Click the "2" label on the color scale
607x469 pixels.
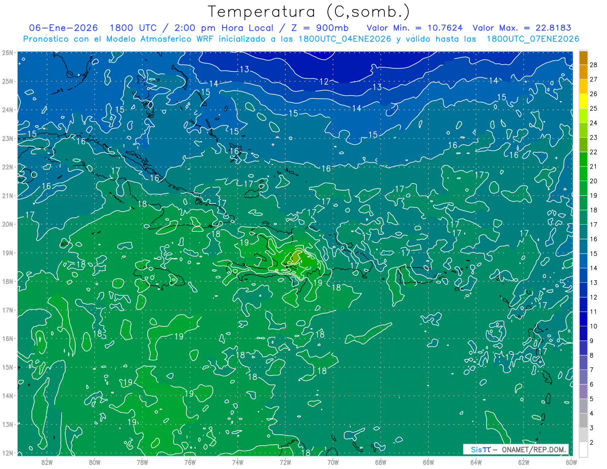pos(592,443)
